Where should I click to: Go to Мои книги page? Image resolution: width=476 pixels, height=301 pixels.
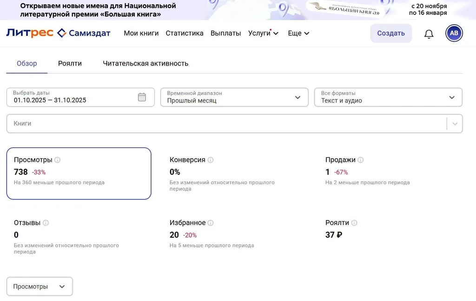click(x=141, y=33)
